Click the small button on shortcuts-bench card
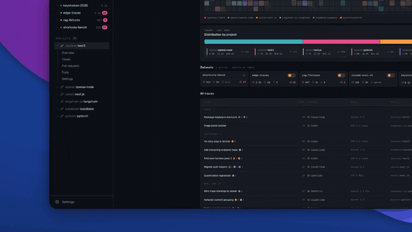The width and height of the screenshot is (412, 232). pyautogui.click(x=244, y=75)
